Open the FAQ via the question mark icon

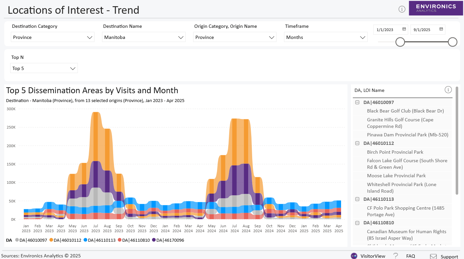(x=395, y=256)
